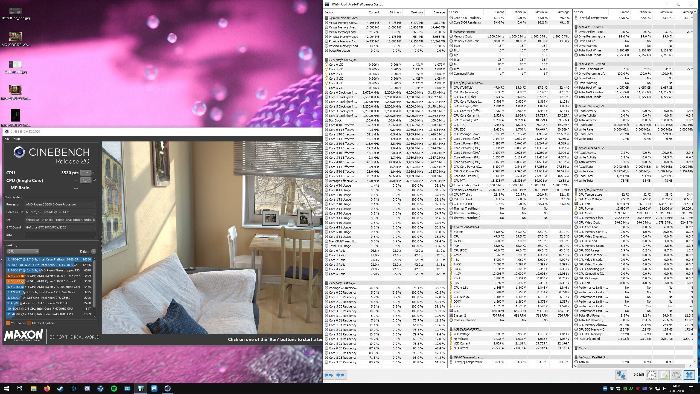The image size is (700, 394).
Task: Open Spotify from the taskbar
Action: [114, 388]
